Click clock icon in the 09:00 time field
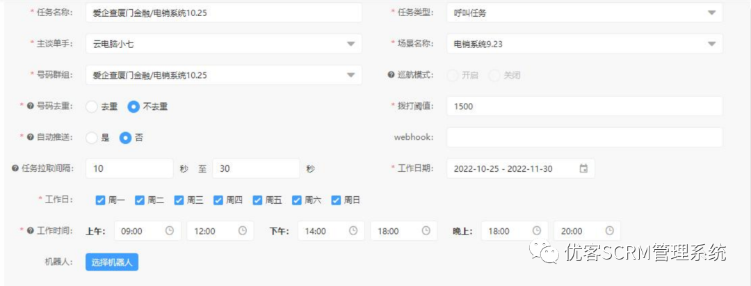The image size is (751, 286). 170,230
